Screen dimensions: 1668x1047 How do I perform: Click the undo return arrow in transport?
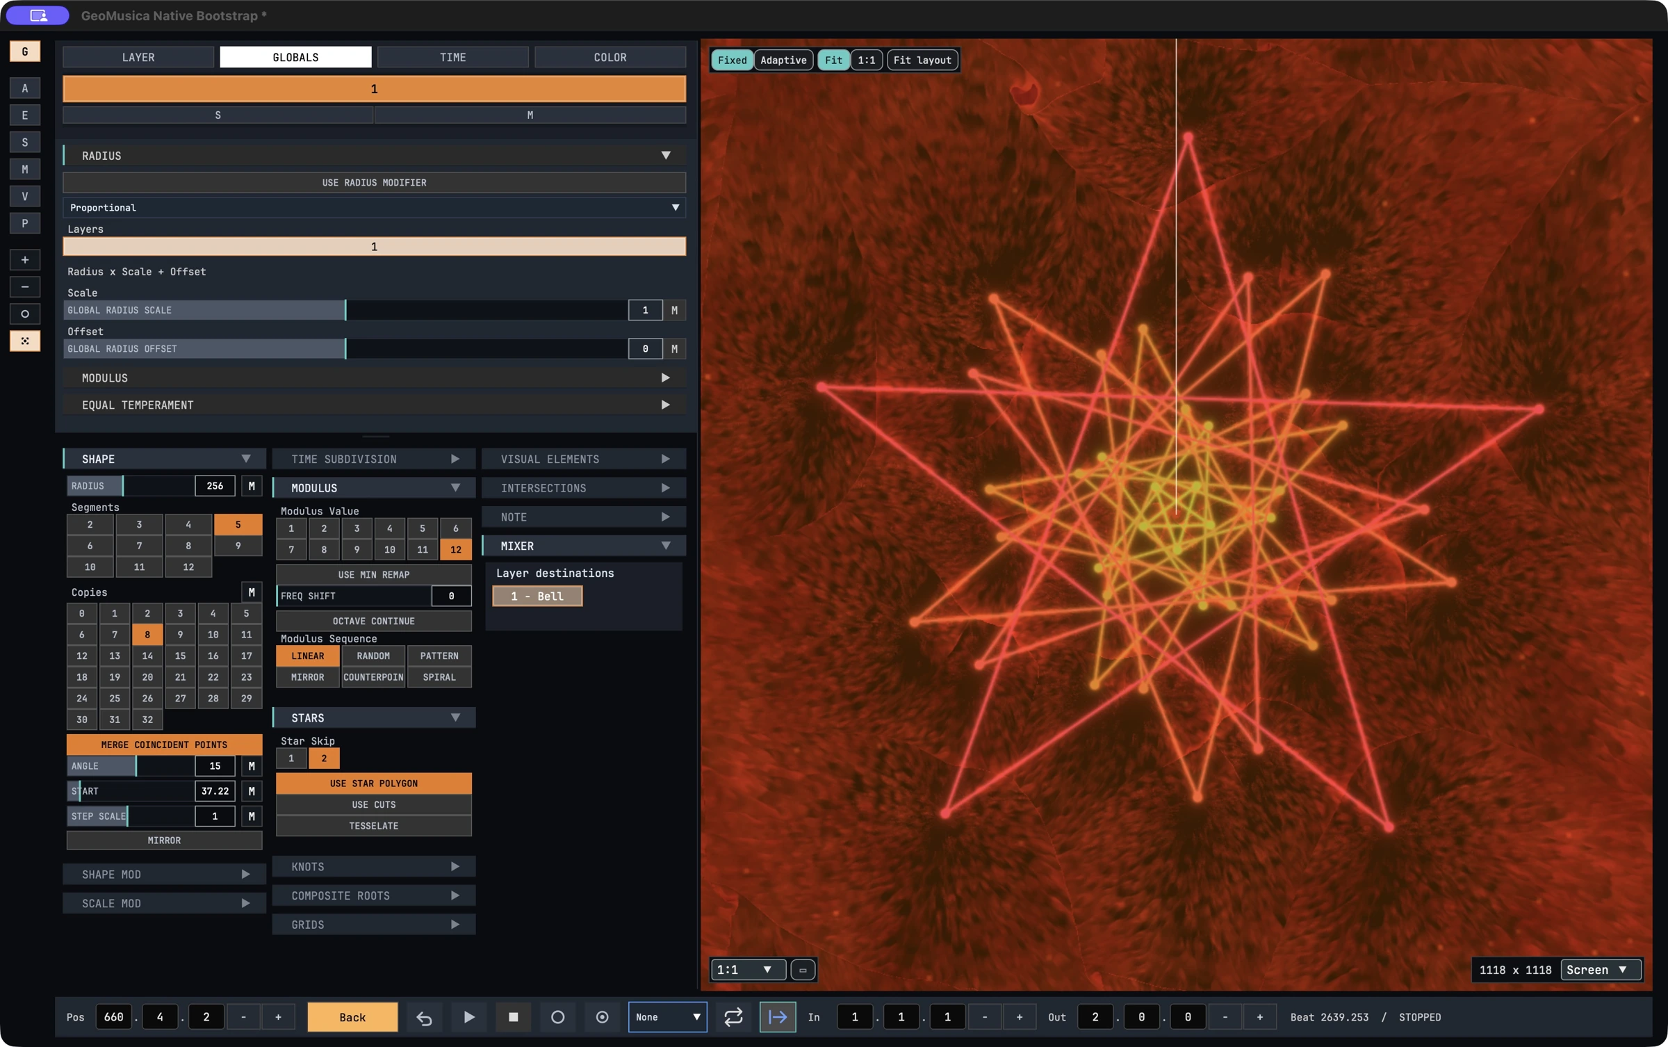click(424, 1017)
